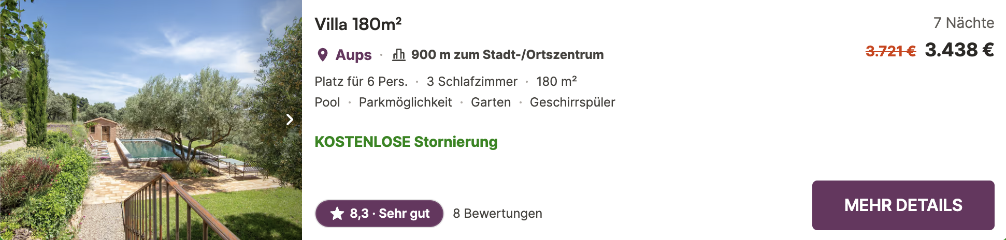Click the 8,3 Sehr gut rating badge

point(379,213)
